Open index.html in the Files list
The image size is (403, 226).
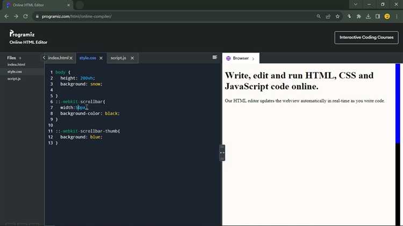point(16,64)
